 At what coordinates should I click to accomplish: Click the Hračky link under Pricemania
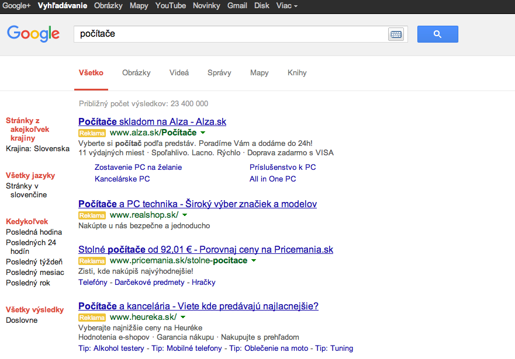click(x=203, y=283)
